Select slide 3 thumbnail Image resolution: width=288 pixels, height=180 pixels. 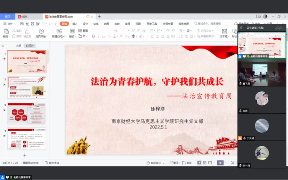point(26,113)
